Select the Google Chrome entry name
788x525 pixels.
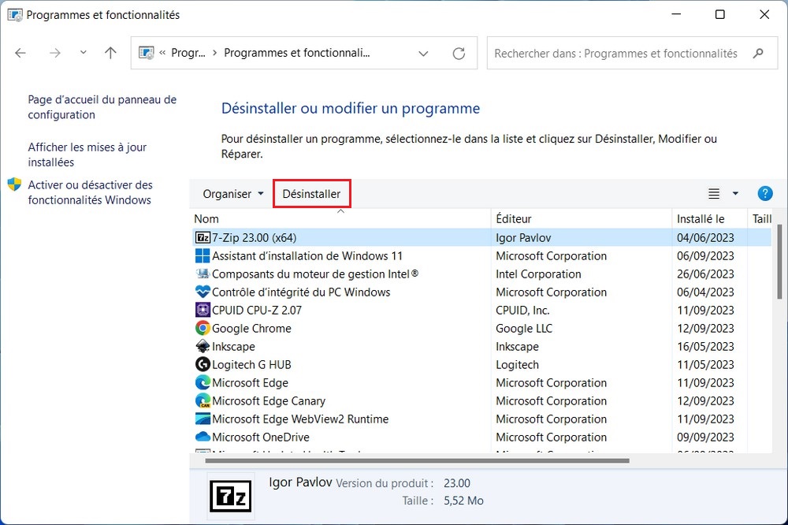click(251, 328)
